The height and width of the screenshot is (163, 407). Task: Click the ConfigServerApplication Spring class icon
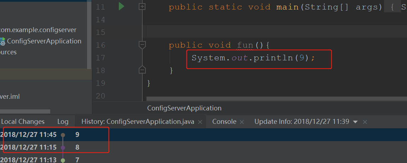point(2,41)
